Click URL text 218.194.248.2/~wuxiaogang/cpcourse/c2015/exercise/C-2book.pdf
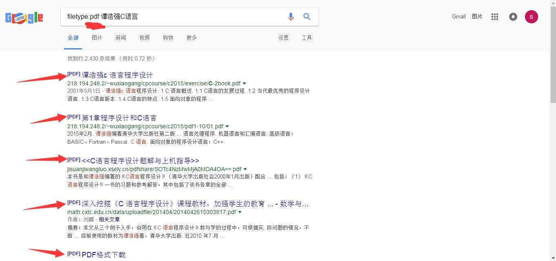 pos(154,83)
